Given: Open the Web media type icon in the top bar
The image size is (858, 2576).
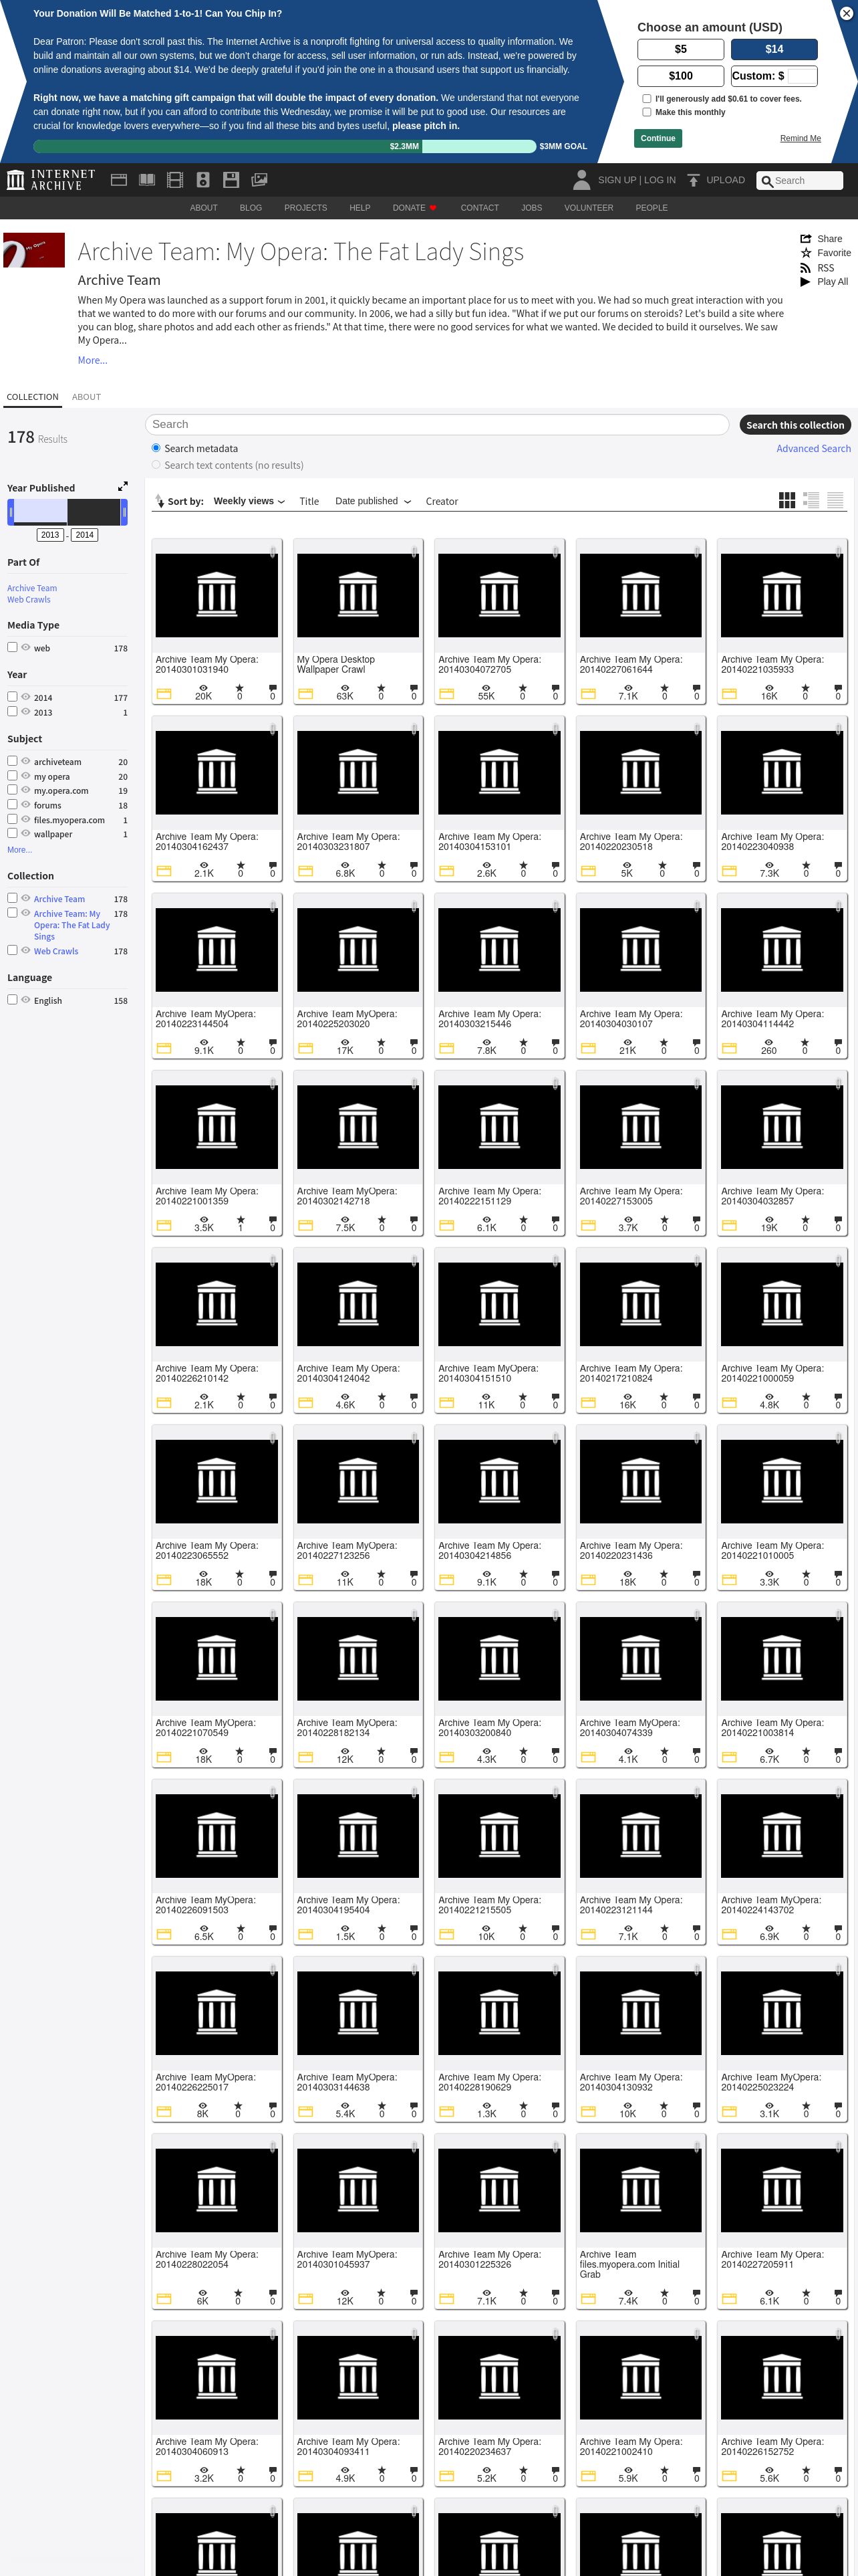Looking at the screenshot, I should 119,180.
